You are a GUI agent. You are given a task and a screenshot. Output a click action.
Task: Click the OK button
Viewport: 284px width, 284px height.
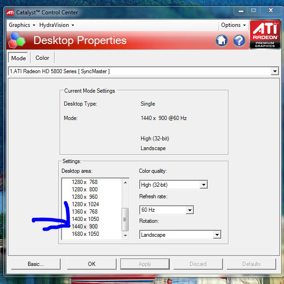tap(92, 264)
